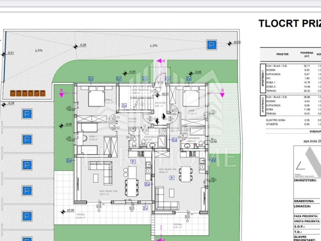Click the 'APARTMAN 2' vertical label in the table
This screenshot has width=321, height=241.
click(x=263, y=105)
